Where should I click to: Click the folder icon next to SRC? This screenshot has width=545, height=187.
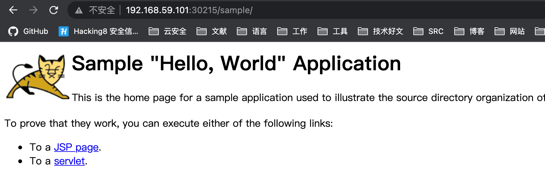coord(418,31)
